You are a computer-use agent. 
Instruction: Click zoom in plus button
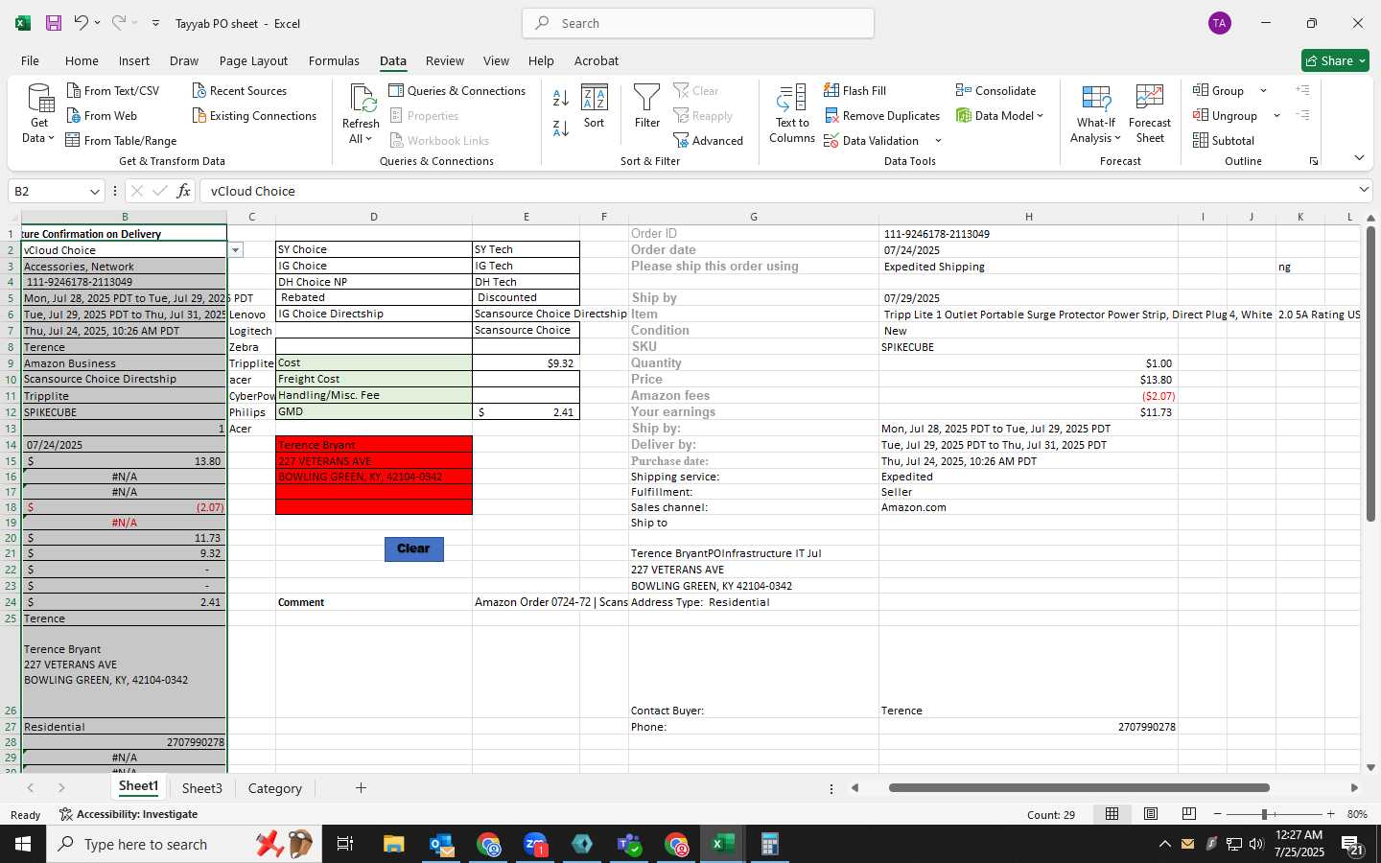[x=1330, y=814]
